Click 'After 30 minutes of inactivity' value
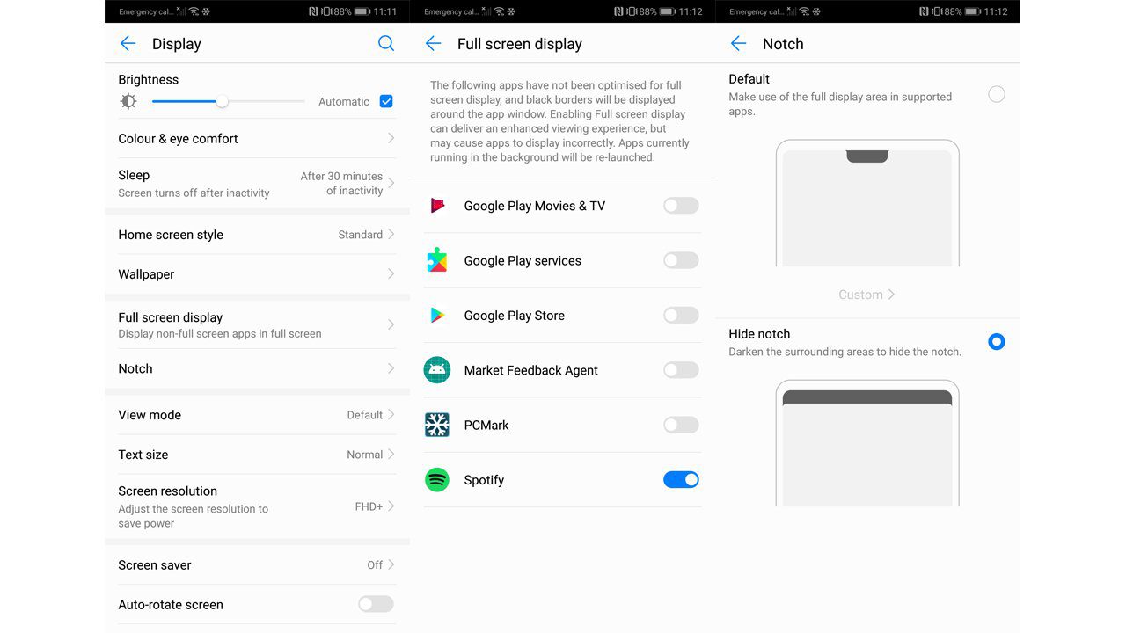The width and height of the screenshot is (1126, 633). [x=341, y=183]
